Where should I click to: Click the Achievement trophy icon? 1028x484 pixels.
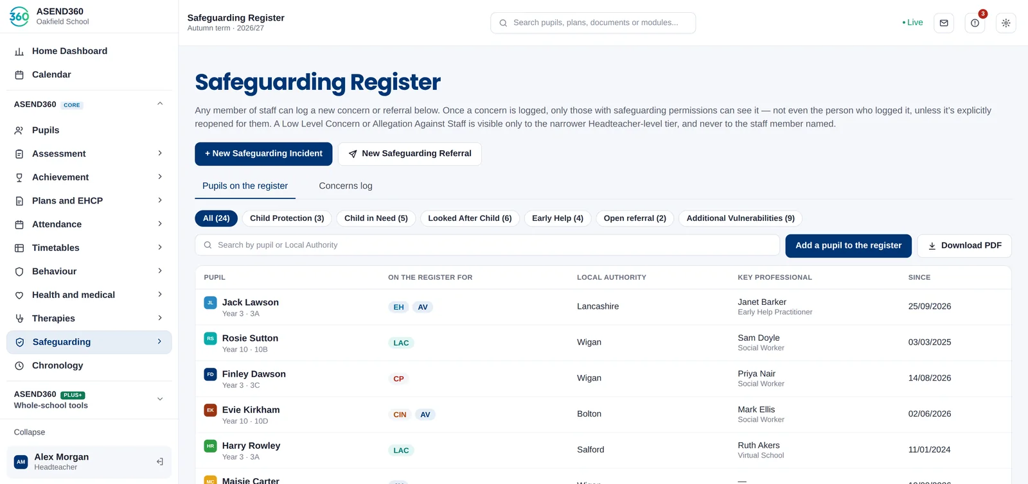19,178
